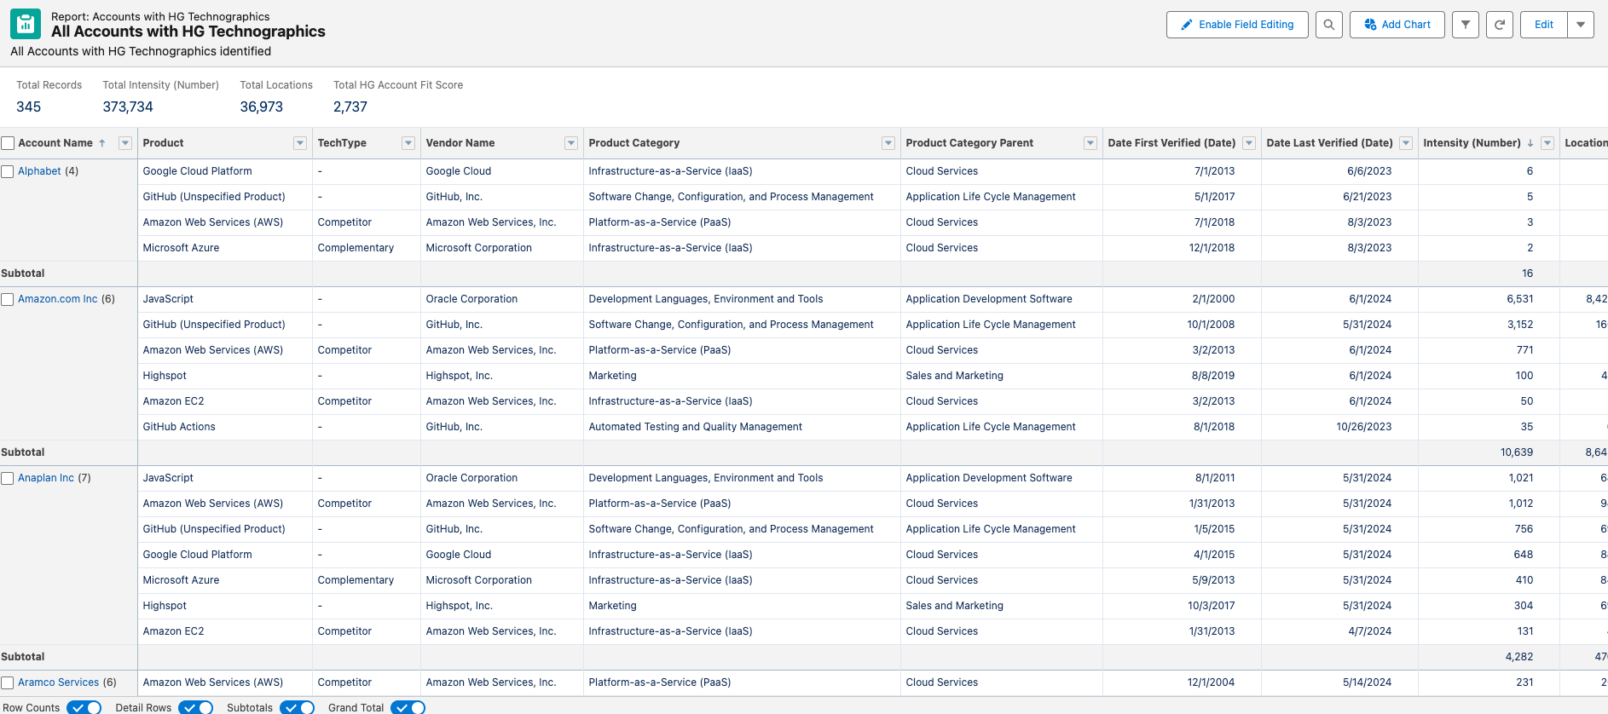Image resolution: width=1608 pixels, height=714 pixels.
Task: Sort by Account Name arrow icon
Action: coord(102,143)
